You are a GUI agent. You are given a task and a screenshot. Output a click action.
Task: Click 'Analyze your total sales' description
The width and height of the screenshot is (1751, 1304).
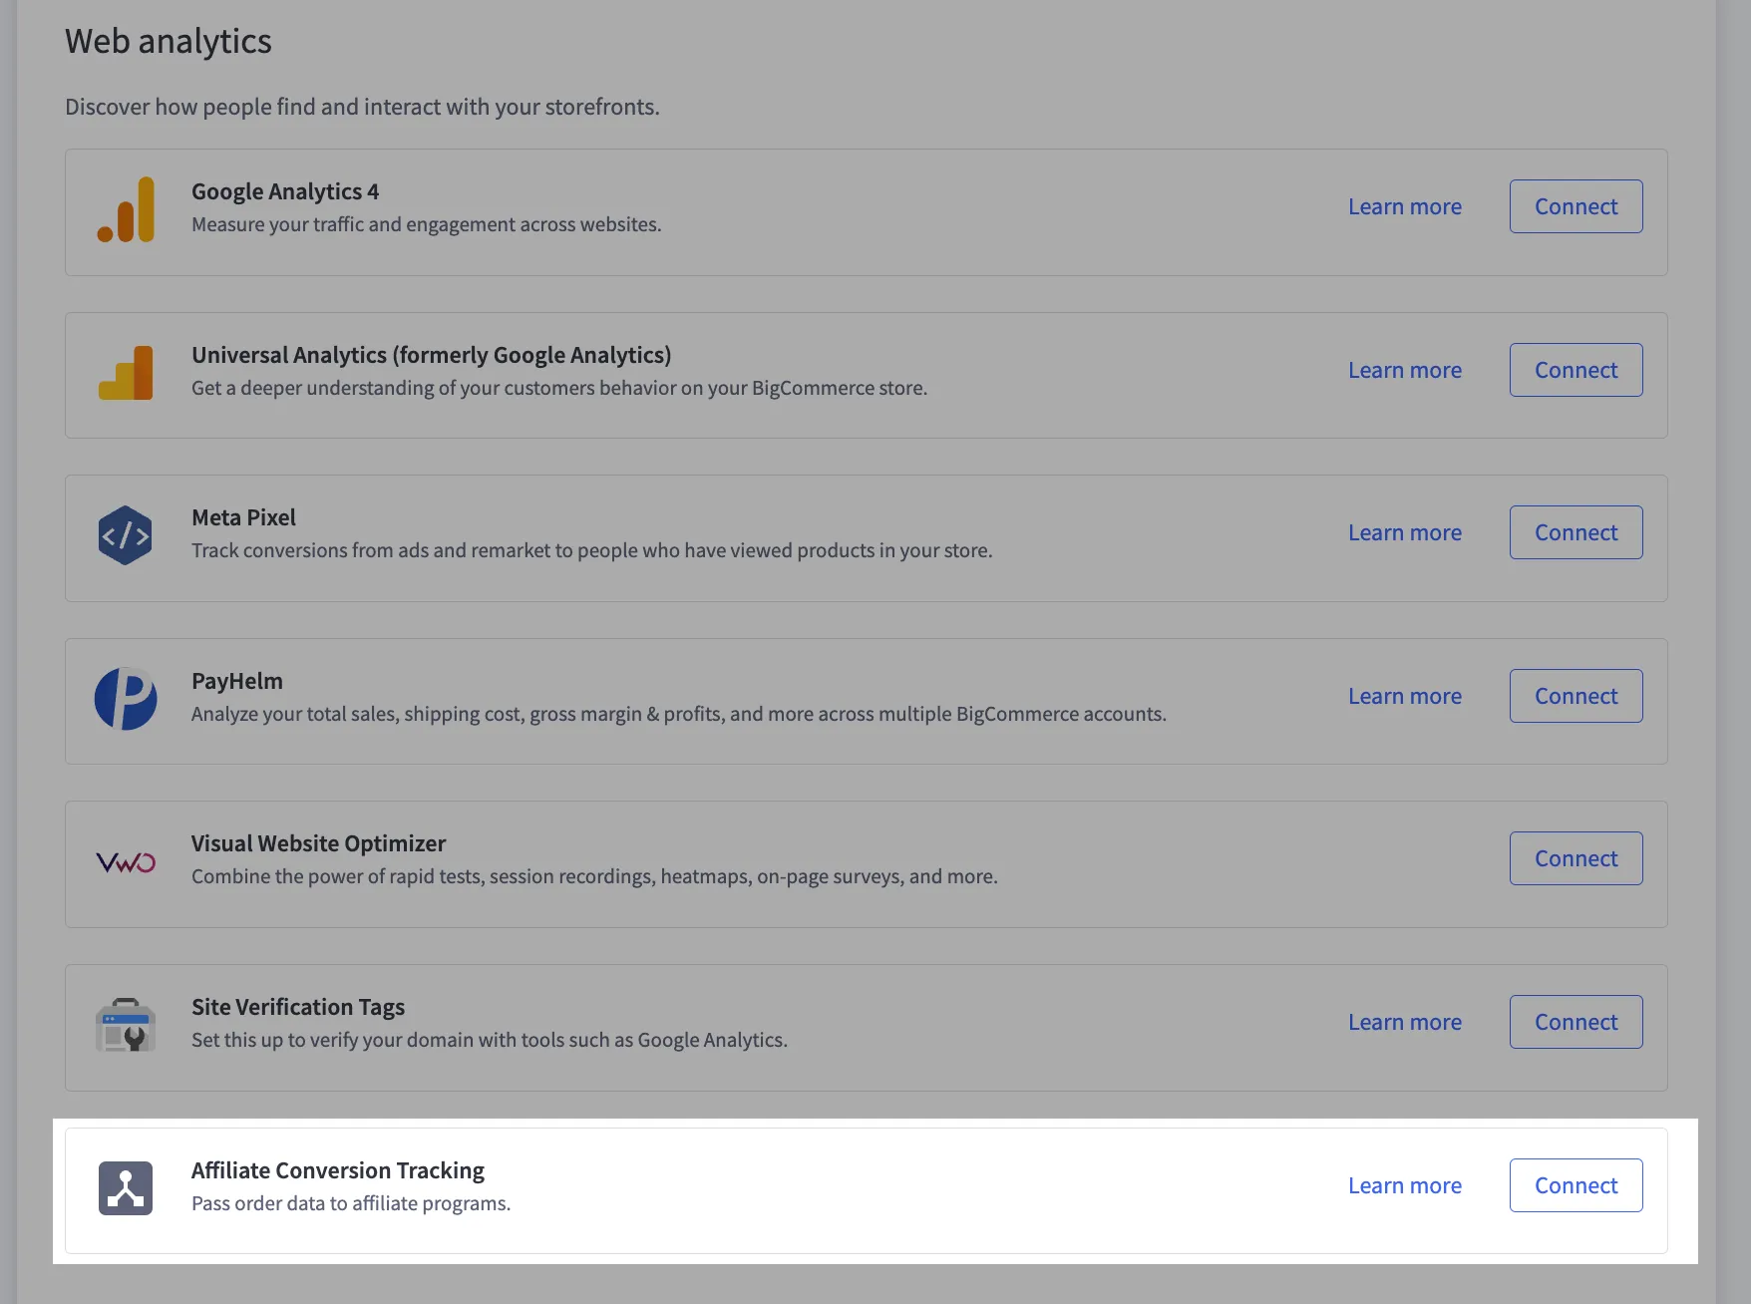(x=679, y=714)
